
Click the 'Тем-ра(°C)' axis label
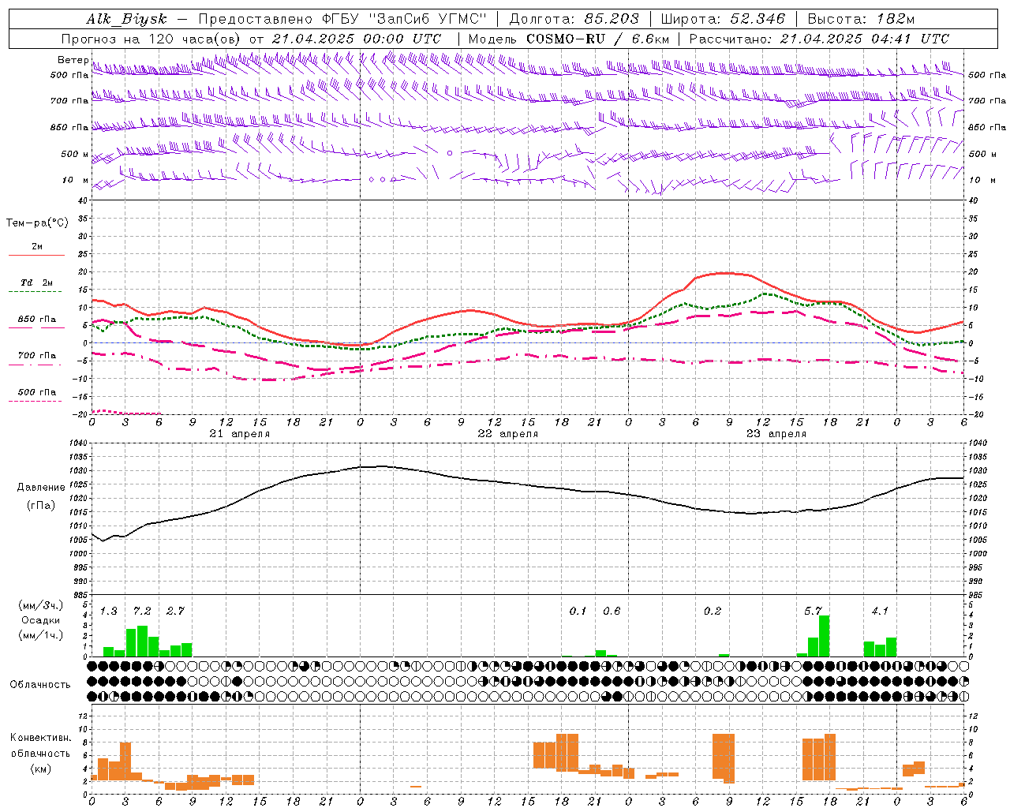click(37, 223)
